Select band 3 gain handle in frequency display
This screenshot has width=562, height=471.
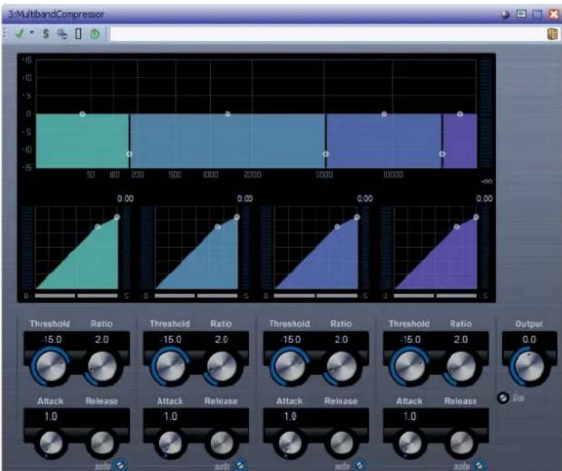click(384, 114)
